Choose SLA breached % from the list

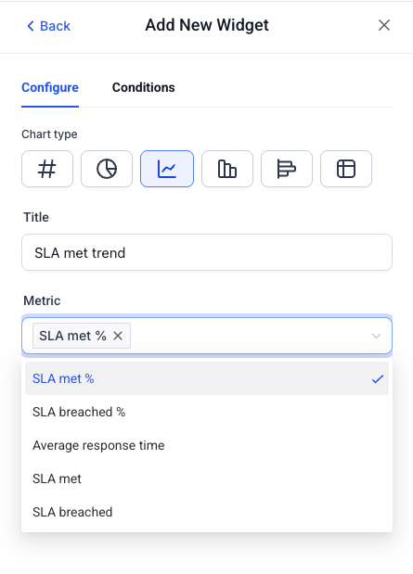point(207,412)
